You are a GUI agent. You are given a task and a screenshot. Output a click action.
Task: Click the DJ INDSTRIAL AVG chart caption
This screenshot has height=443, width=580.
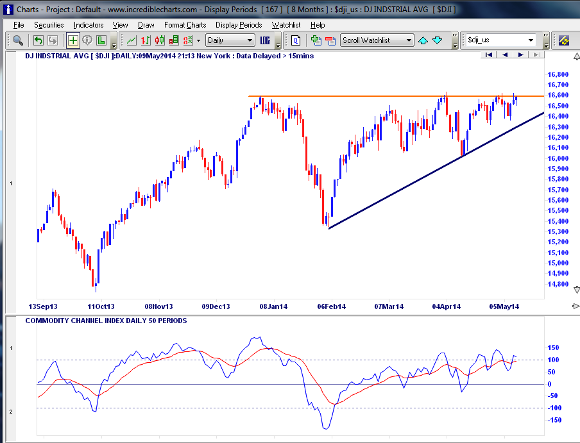[169, 56]
